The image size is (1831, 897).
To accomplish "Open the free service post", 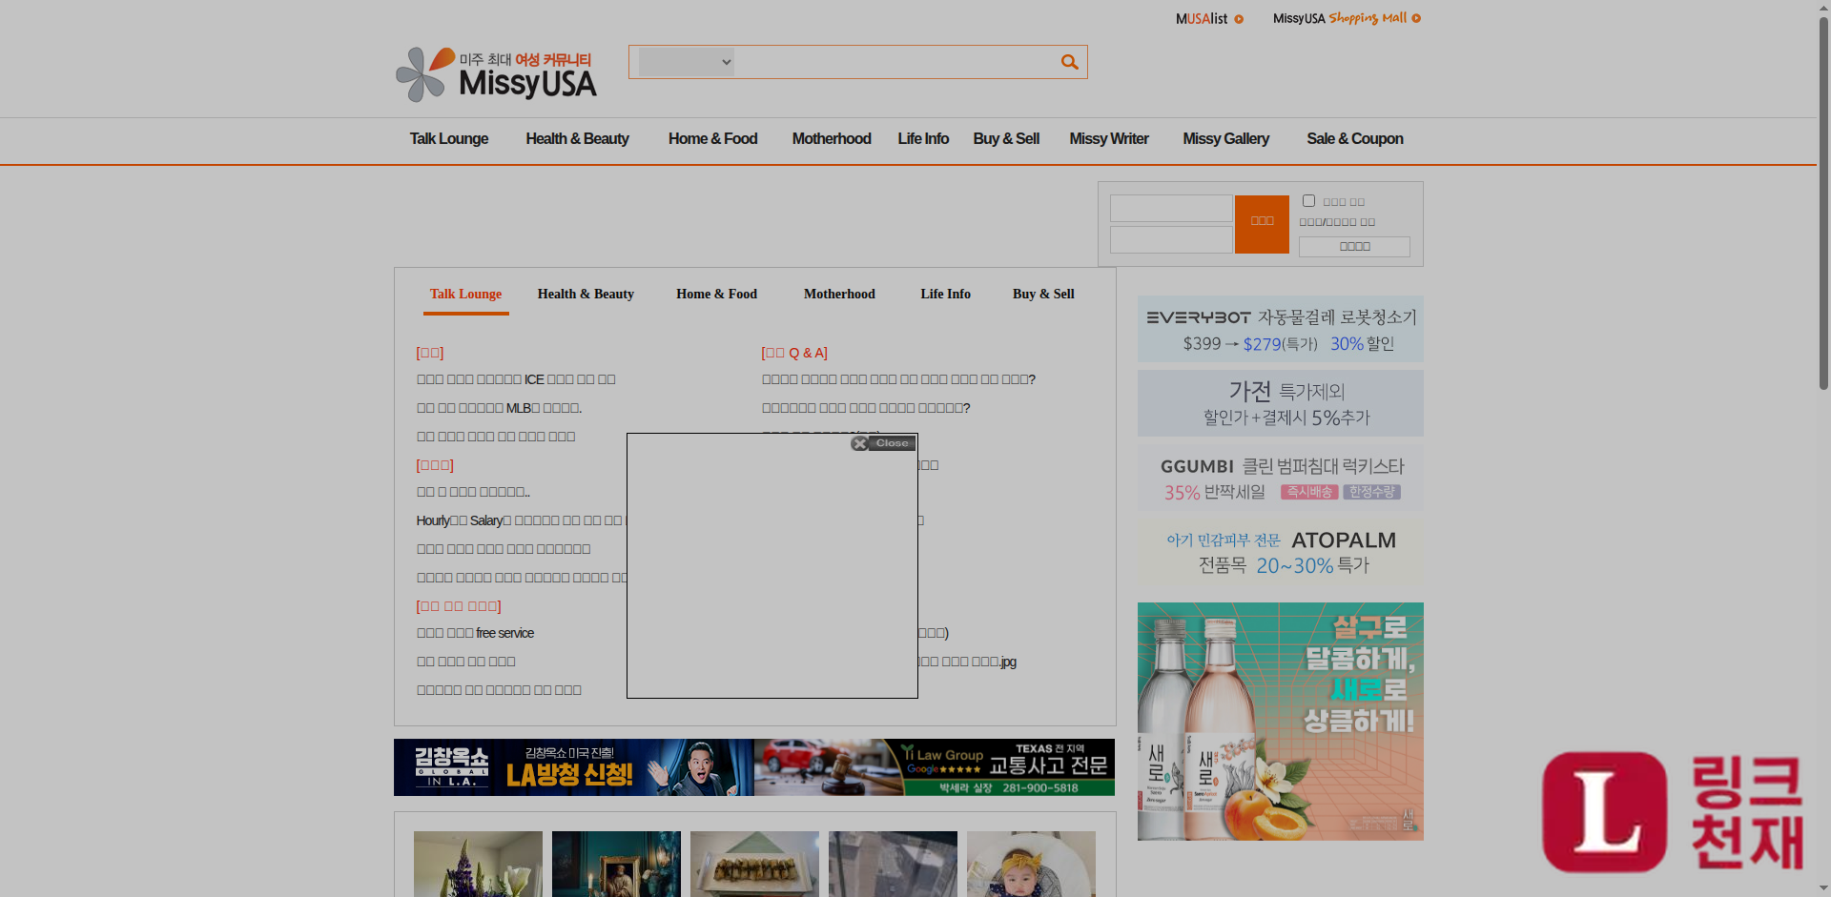I will [475, 633].
